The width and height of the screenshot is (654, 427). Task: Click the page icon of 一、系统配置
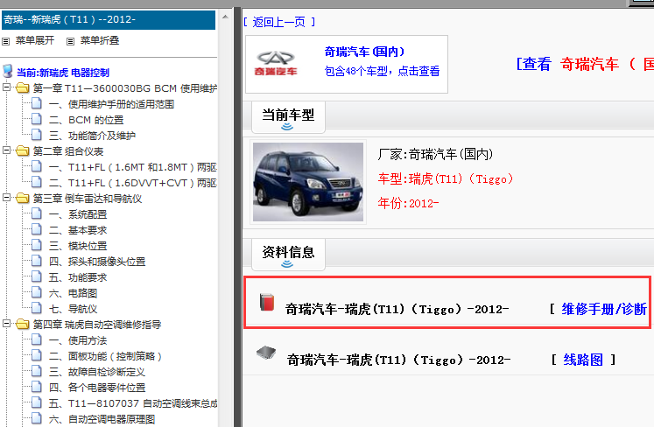(37, 213)
